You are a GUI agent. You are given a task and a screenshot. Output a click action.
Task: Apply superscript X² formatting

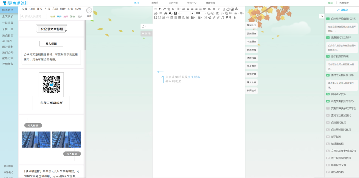204,9
